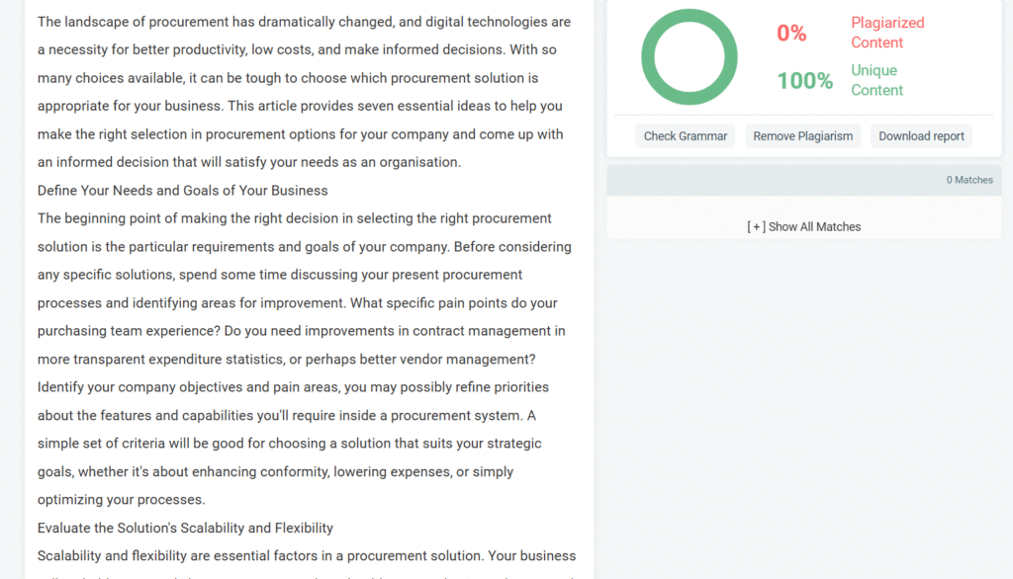Click the heading Define Your Needs and Goals
The image size is (1013, 579).
[x=183, y=190]
